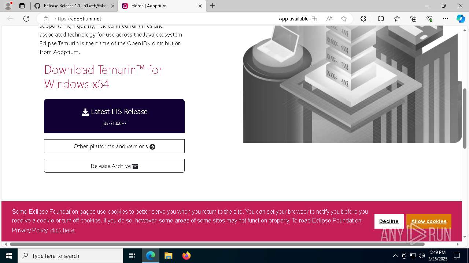Open the volume tray icon

click(x=421, y=256)
